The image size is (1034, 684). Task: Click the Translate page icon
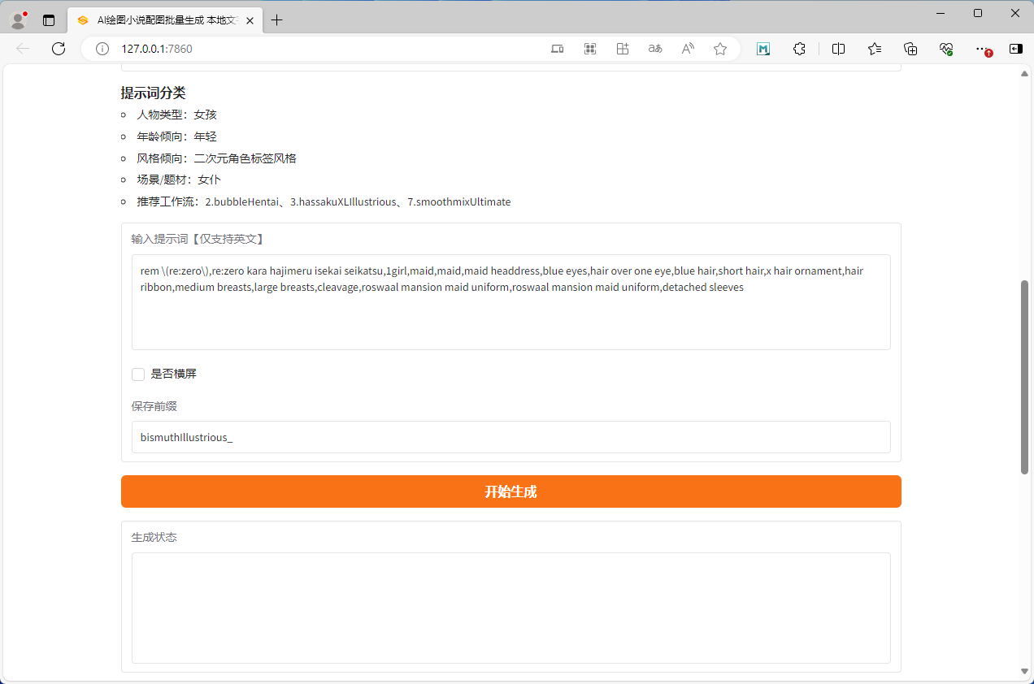tap(655, 49)
